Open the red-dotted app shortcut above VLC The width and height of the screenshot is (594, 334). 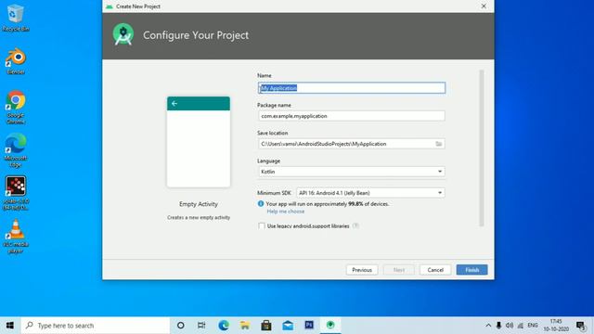(x=15, y=193)
